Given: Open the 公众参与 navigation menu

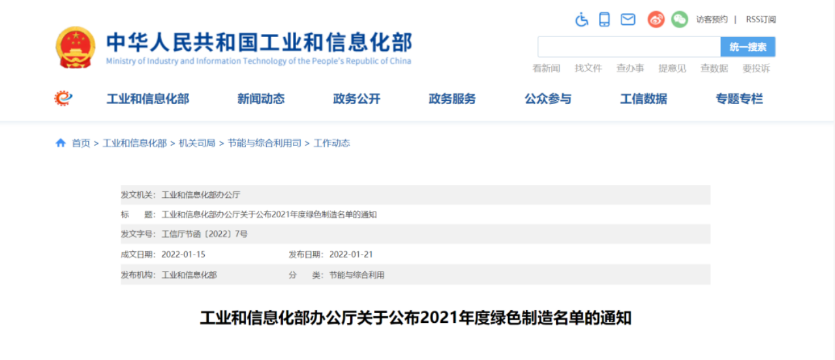Looking at the screenshot, I should tap(548, 99).
